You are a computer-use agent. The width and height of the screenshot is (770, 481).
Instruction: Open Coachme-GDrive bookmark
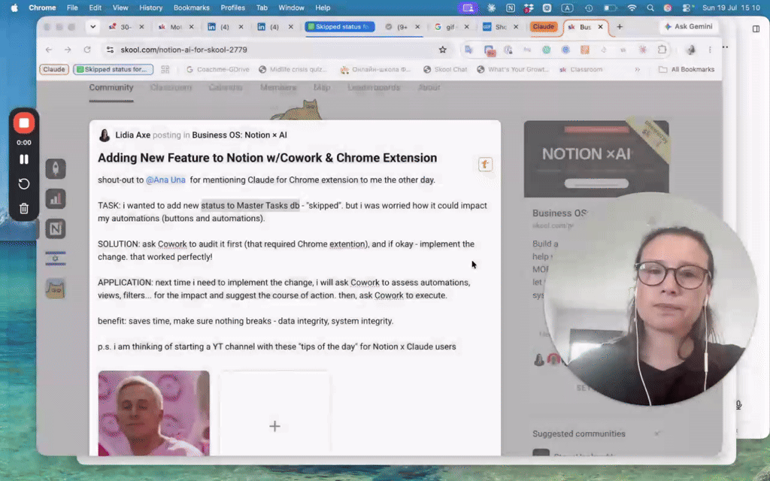217,69
